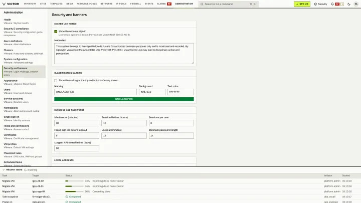Click the Task column header in Recent Tasks

[x=5, y=175]
